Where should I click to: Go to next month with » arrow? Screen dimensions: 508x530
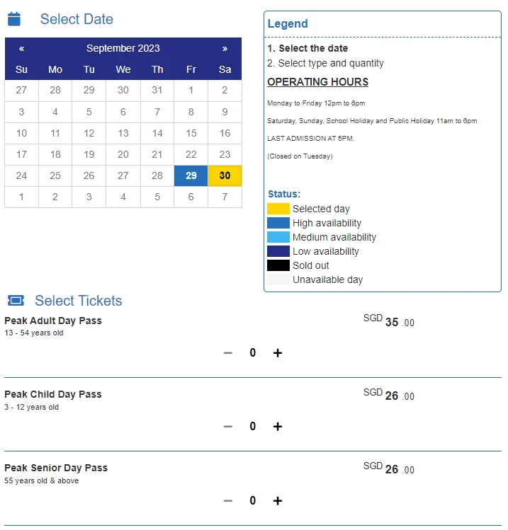click(x=225, y=49)
